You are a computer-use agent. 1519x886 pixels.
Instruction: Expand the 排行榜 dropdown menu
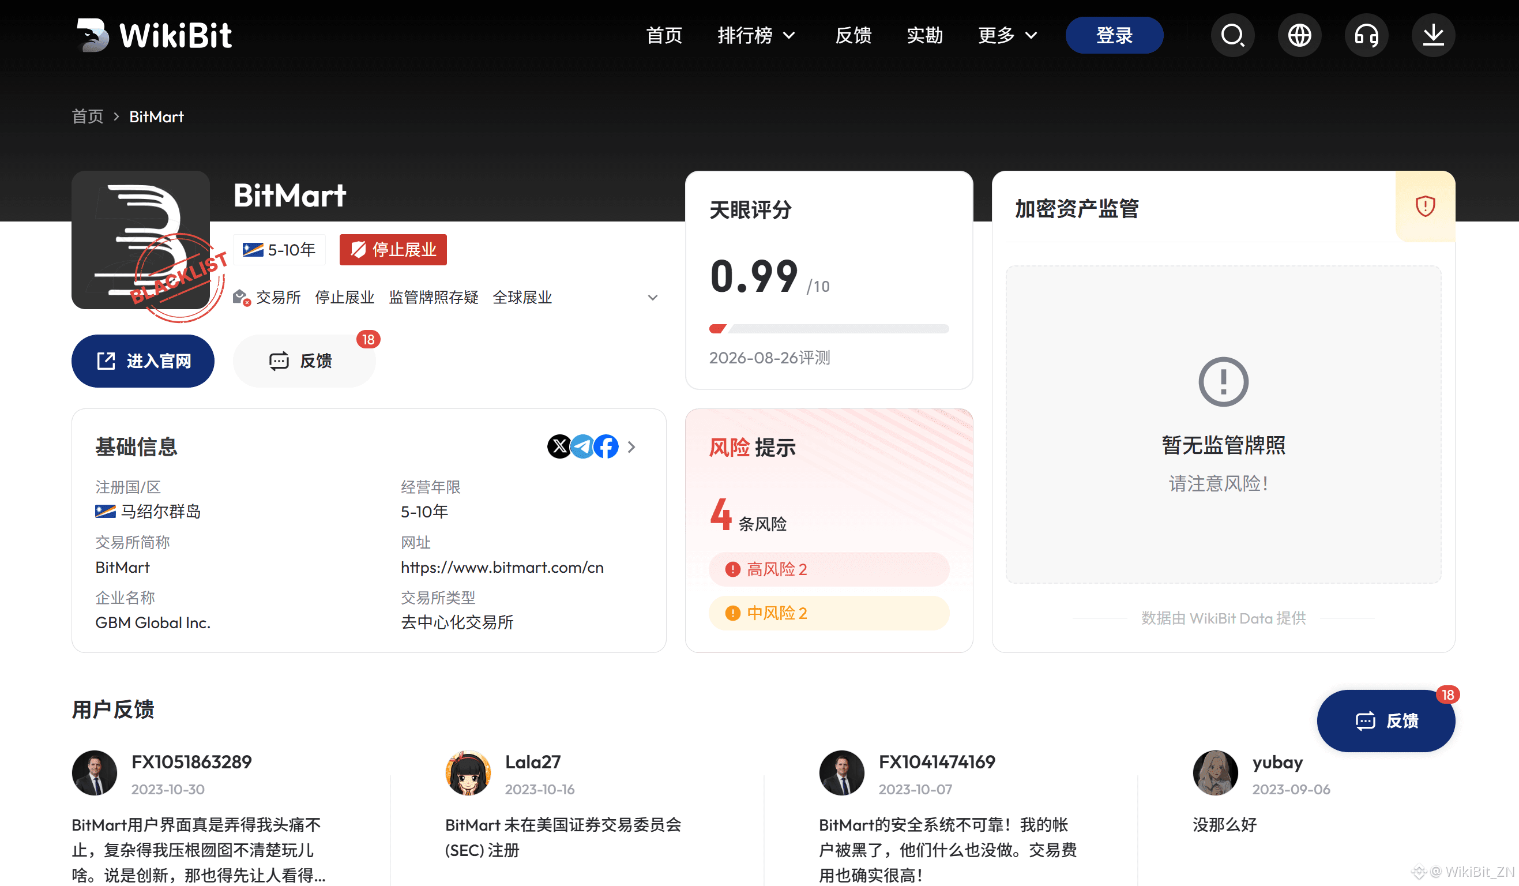[757, 35]
